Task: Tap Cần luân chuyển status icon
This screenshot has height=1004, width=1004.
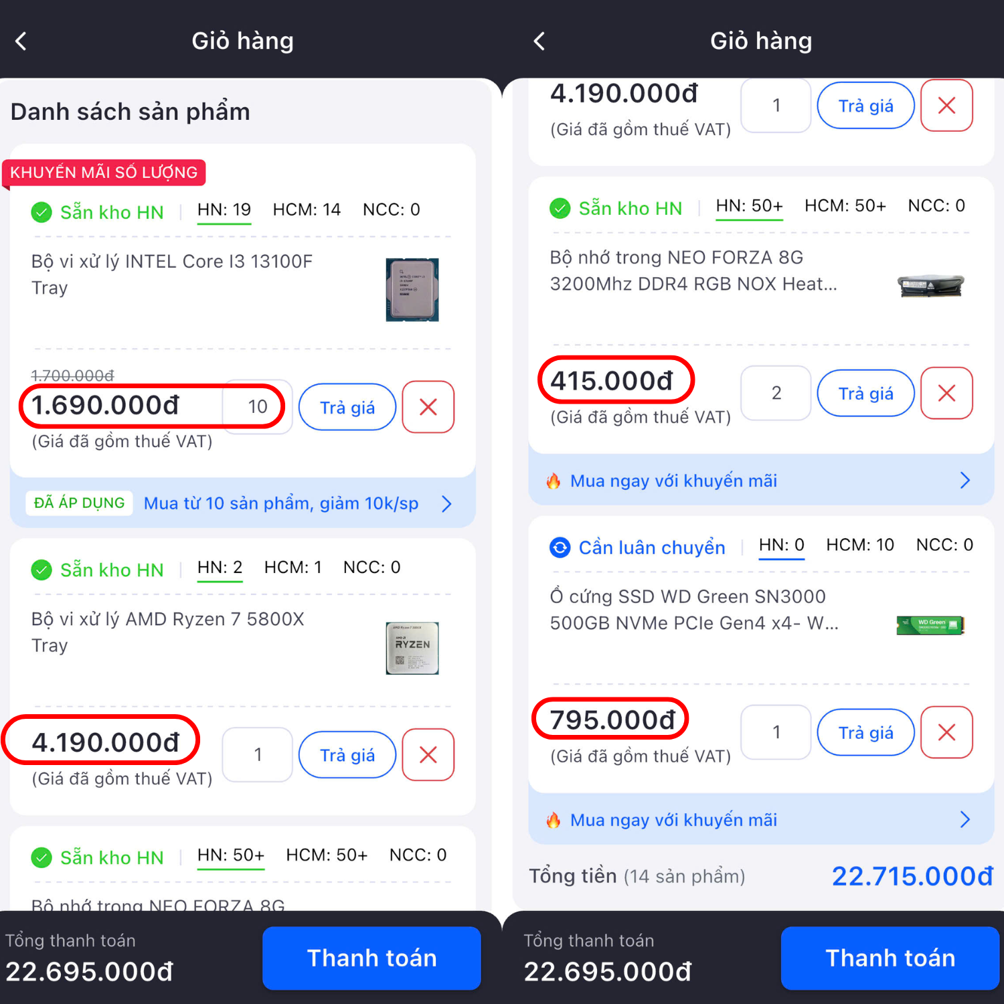Action: pos(560,548)
